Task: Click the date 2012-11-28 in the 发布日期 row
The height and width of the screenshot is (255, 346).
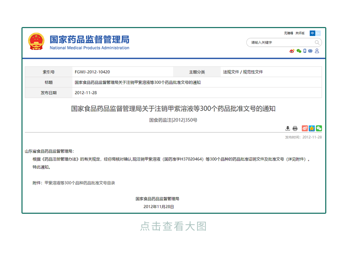Action: [x=86, y=93]
